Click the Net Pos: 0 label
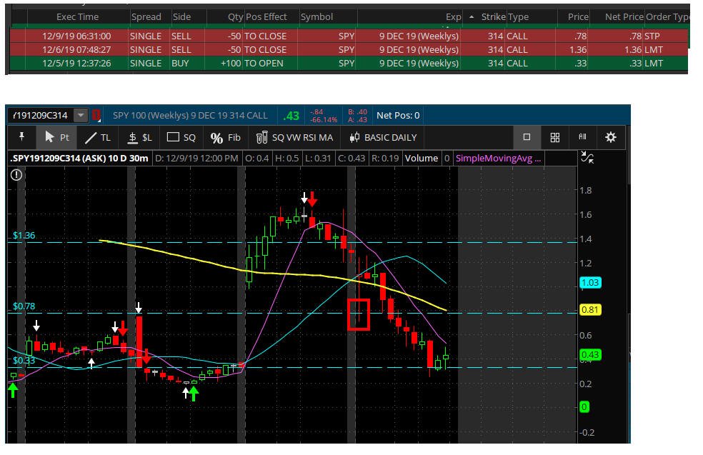 click(398, 115)
